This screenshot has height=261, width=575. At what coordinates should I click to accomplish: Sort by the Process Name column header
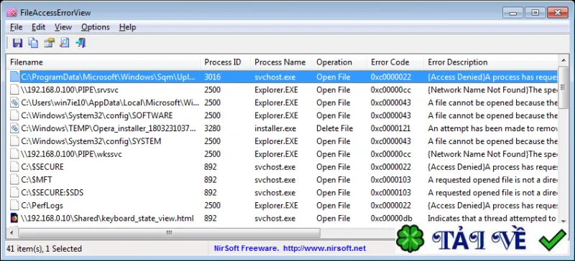click(281, 62)
